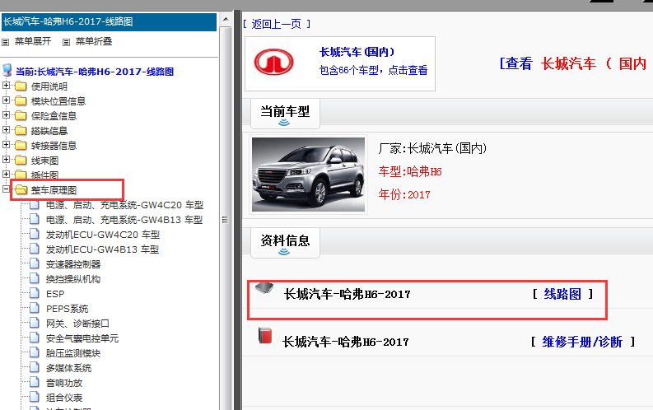Open the 维修手册/诊断 link
The height and width of the screenshot is (410, 653).
pyautogui.click(x=582, y=342)
